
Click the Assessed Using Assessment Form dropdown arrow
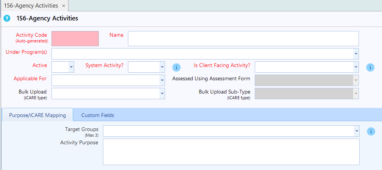356,80
